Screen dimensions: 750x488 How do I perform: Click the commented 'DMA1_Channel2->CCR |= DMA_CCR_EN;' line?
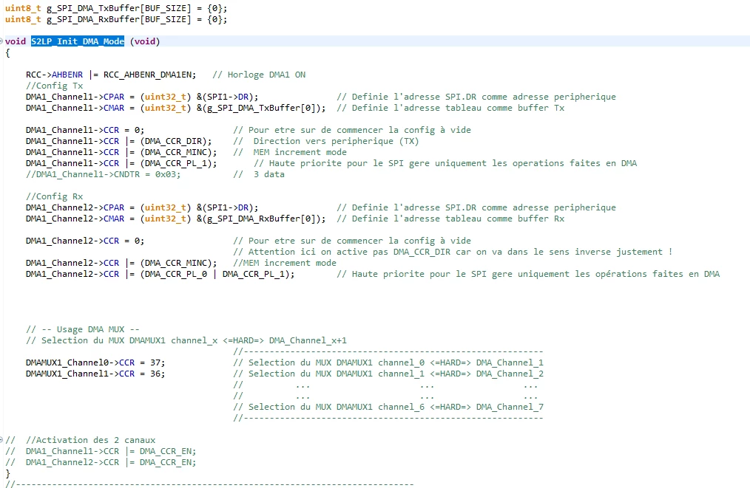tap(111, 462)
